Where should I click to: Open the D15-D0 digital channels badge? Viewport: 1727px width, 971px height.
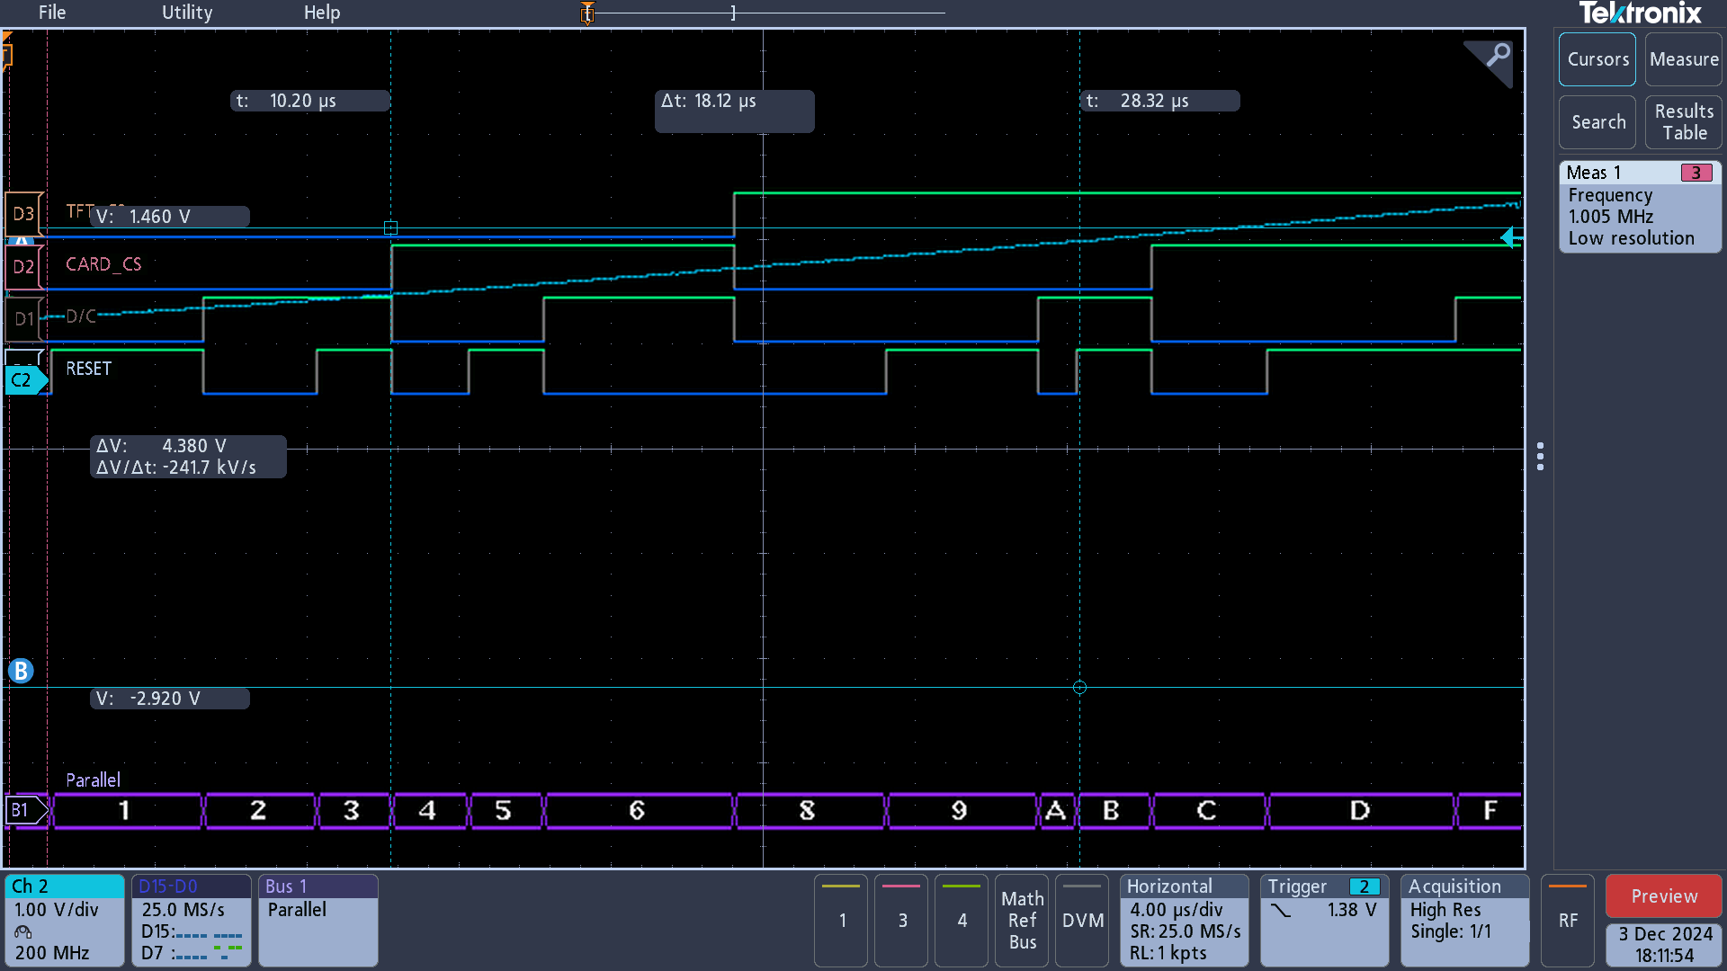(192, 921)
